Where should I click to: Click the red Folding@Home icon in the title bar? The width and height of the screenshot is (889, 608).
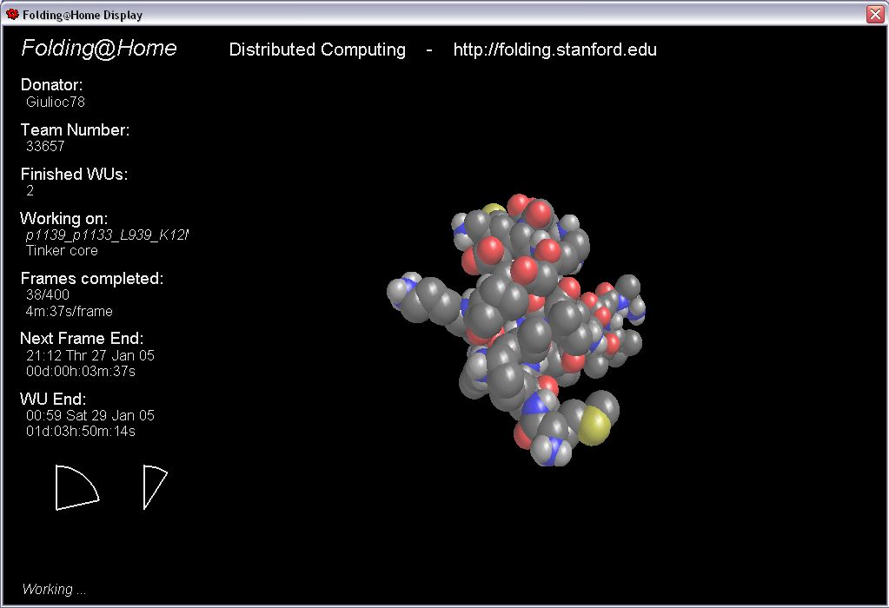click(x=12, y=14)
